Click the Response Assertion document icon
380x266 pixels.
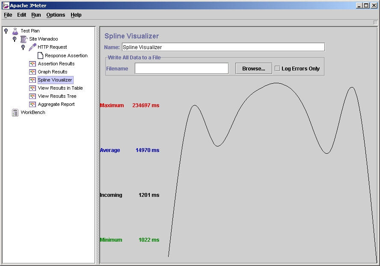tap(40, 56)
